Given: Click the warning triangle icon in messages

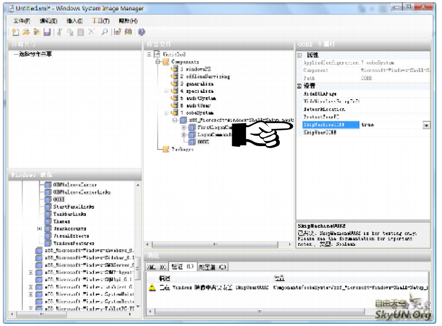Looking at the screenshot, I should 152,288.
